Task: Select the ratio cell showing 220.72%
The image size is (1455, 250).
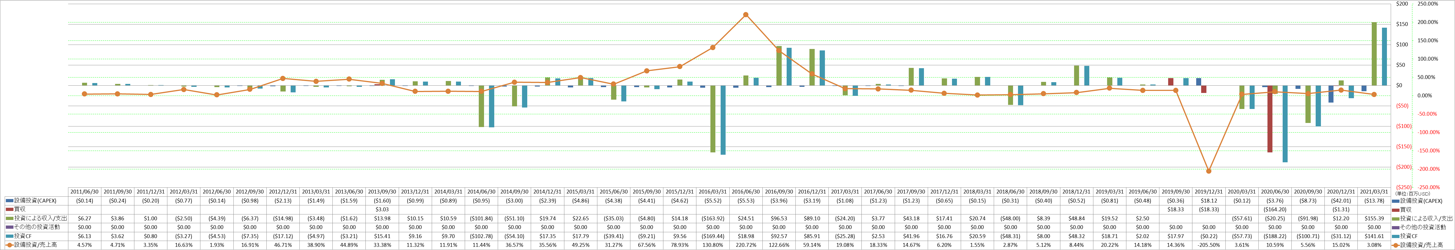Action: pyautogui.click(x=745, y=245)
